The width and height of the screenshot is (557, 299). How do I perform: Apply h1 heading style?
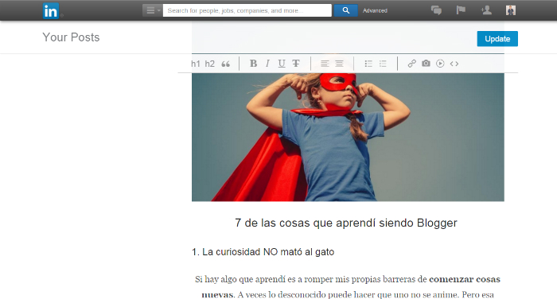click(196, 64)
